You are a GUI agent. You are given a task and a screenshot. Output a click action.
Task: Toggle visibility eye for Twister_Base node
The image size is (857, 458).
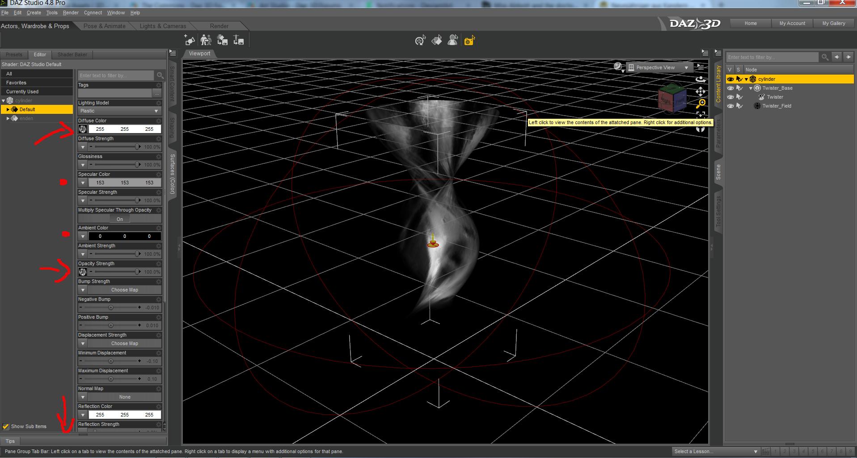730,88
